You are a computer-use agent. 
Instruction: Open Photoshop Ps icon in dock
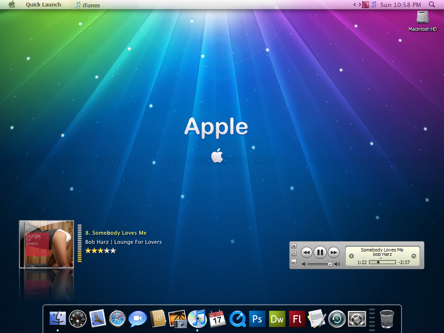click(257, 319)
